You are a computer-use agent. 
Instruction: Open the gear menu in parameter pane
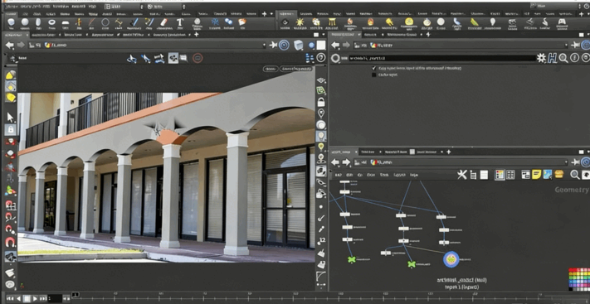coord(542,58)
